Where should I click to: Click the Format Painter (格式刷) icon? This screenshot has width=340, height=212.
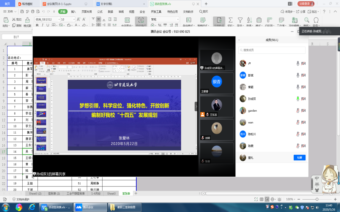point(27,20)
